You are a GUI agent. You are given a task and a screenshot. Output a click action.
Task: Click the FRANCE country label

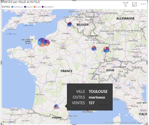(x=67, y=71)
